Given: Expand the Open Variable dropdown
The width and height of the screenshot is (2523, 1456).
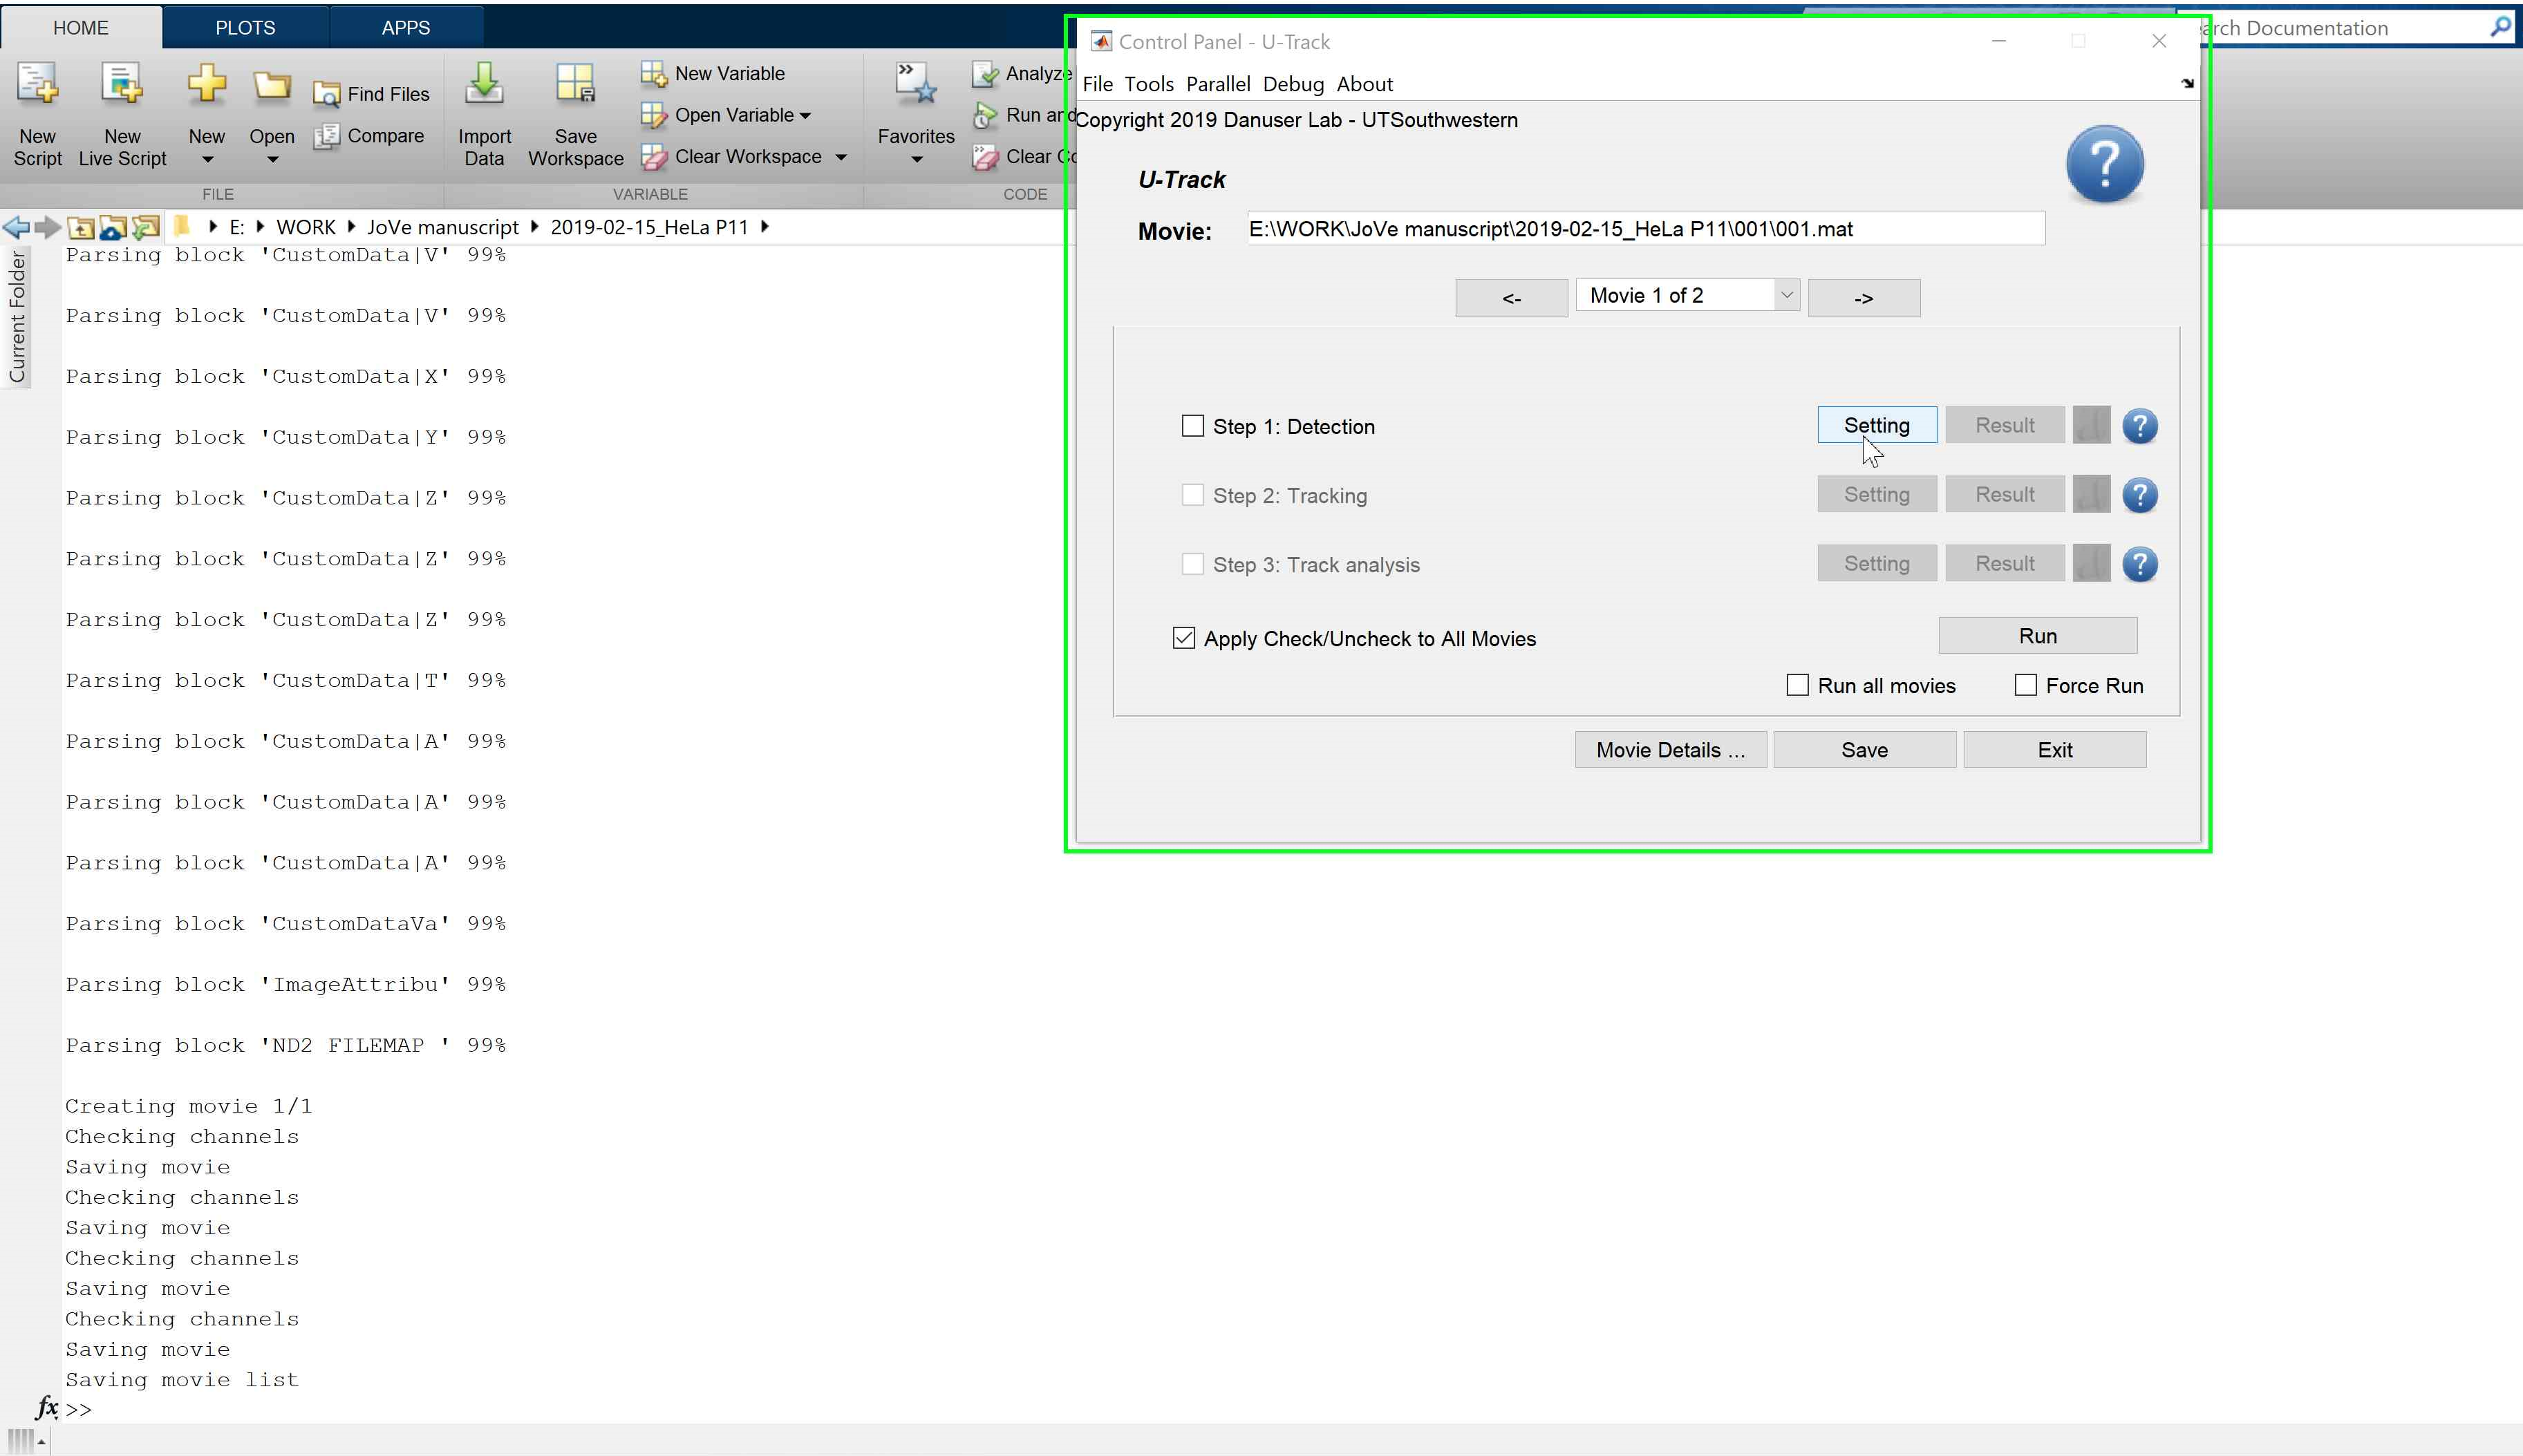Looking at the screenshot, I should 805,116.
